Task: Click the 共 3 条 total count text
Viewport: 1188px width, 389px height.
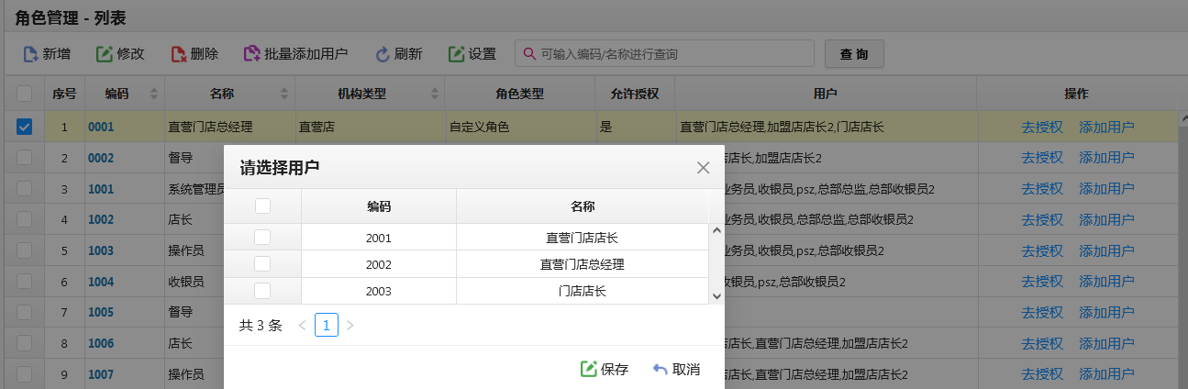Action: tap(261, 325)
